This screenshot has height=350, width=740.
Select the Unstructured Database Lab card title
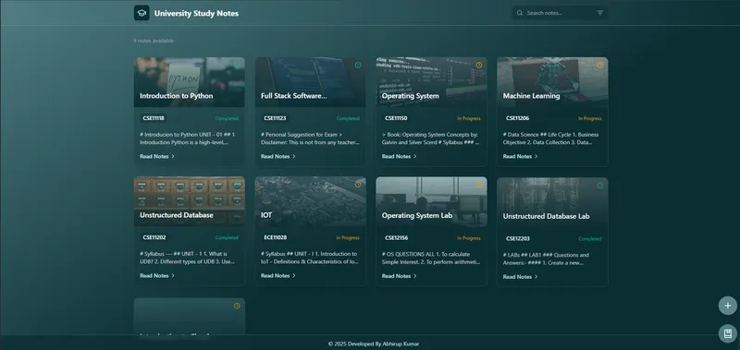tap(546, 216)
